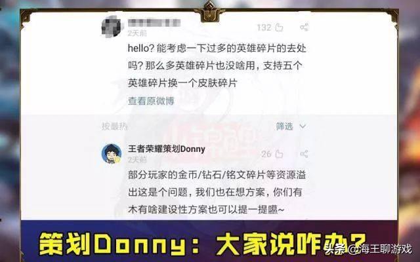Image resolution: width=420 pixels, height=262 pixels.
Task: Like Donny's reply with 26 likes
Action: [279, 154]
